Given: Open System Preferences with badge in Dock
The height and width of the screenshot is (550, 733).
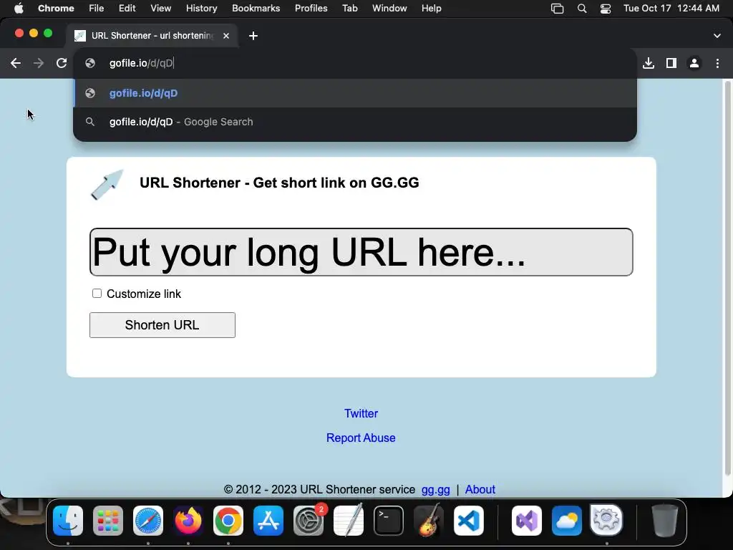Looking at the screenshot, I should click(x=309, y=521).
